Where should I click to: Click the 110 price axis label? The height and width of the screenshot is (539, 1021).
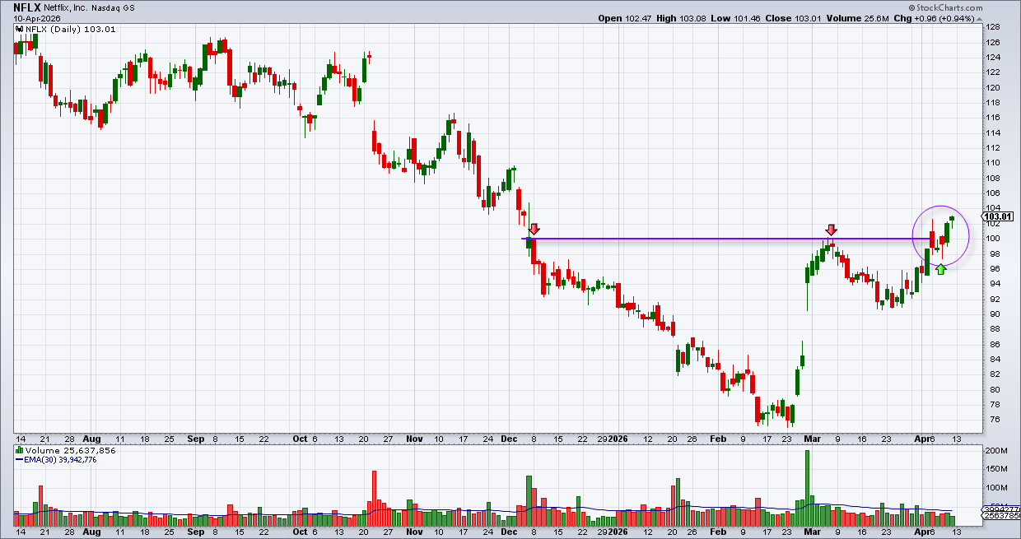[993, 163]
